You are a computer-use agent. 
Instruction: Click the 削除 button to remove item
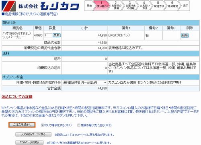(185, 35)
